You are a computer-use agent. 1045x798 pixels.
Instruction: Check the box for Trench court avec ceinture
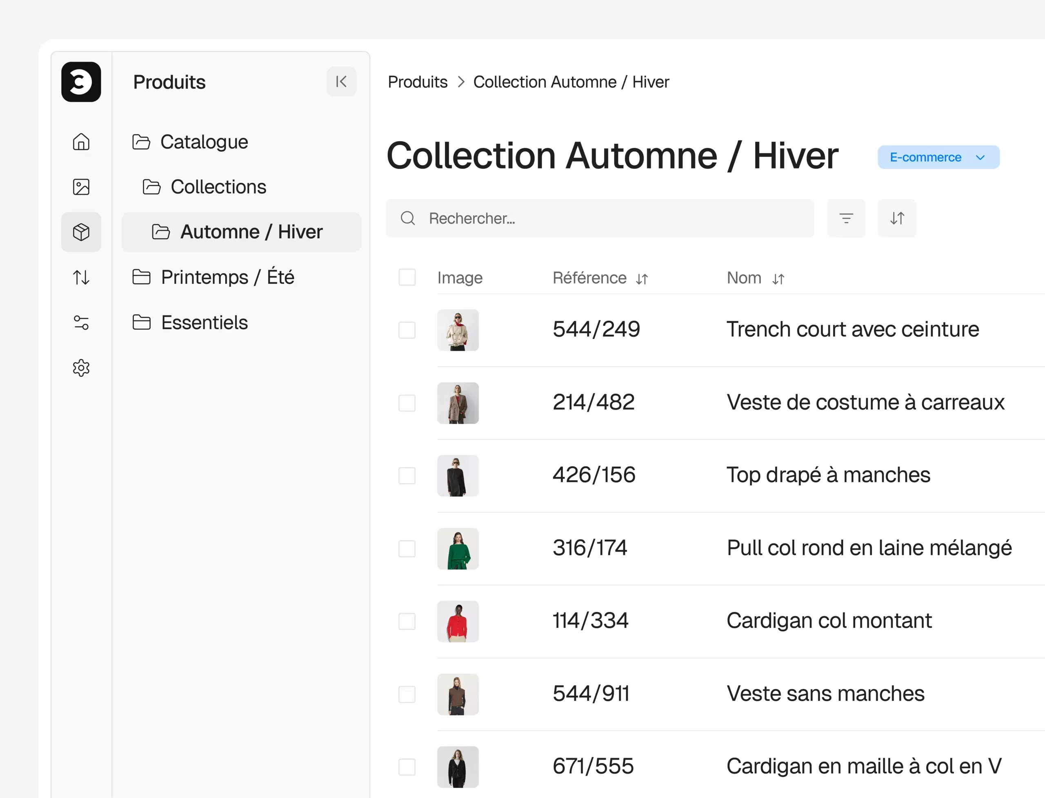click(406, 330)
